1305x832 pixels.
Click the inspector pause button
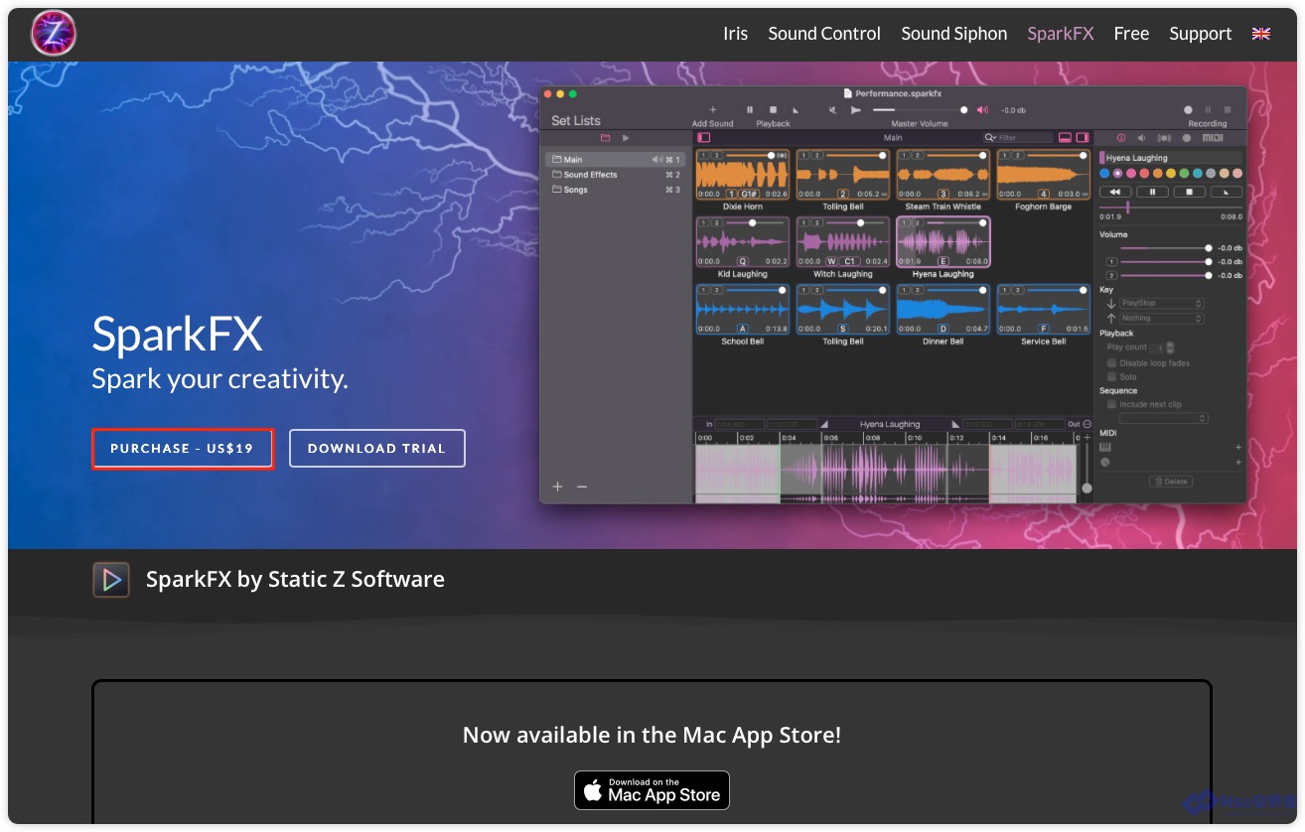pyautogui.click(x=1152, y=192)
